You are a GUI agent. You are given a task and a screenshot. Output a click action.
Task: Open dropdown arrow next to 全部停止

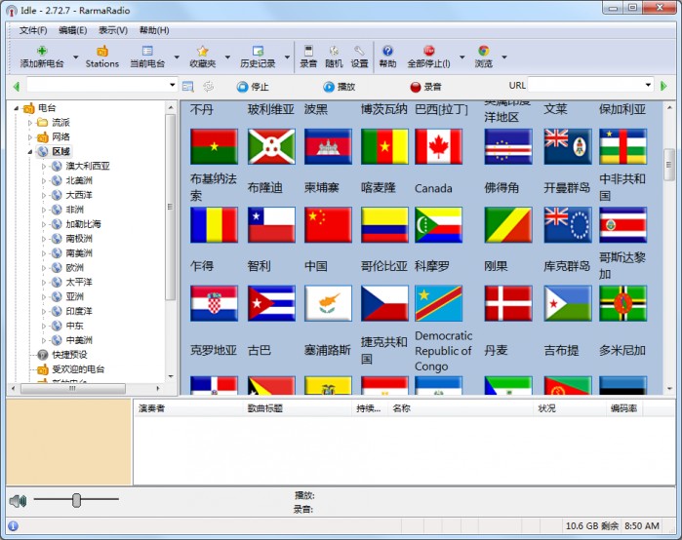461,57
